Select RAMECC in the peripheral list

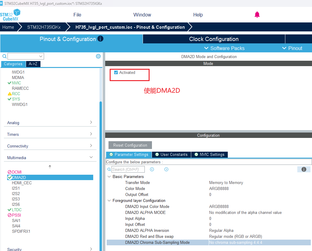click(20, 88)
